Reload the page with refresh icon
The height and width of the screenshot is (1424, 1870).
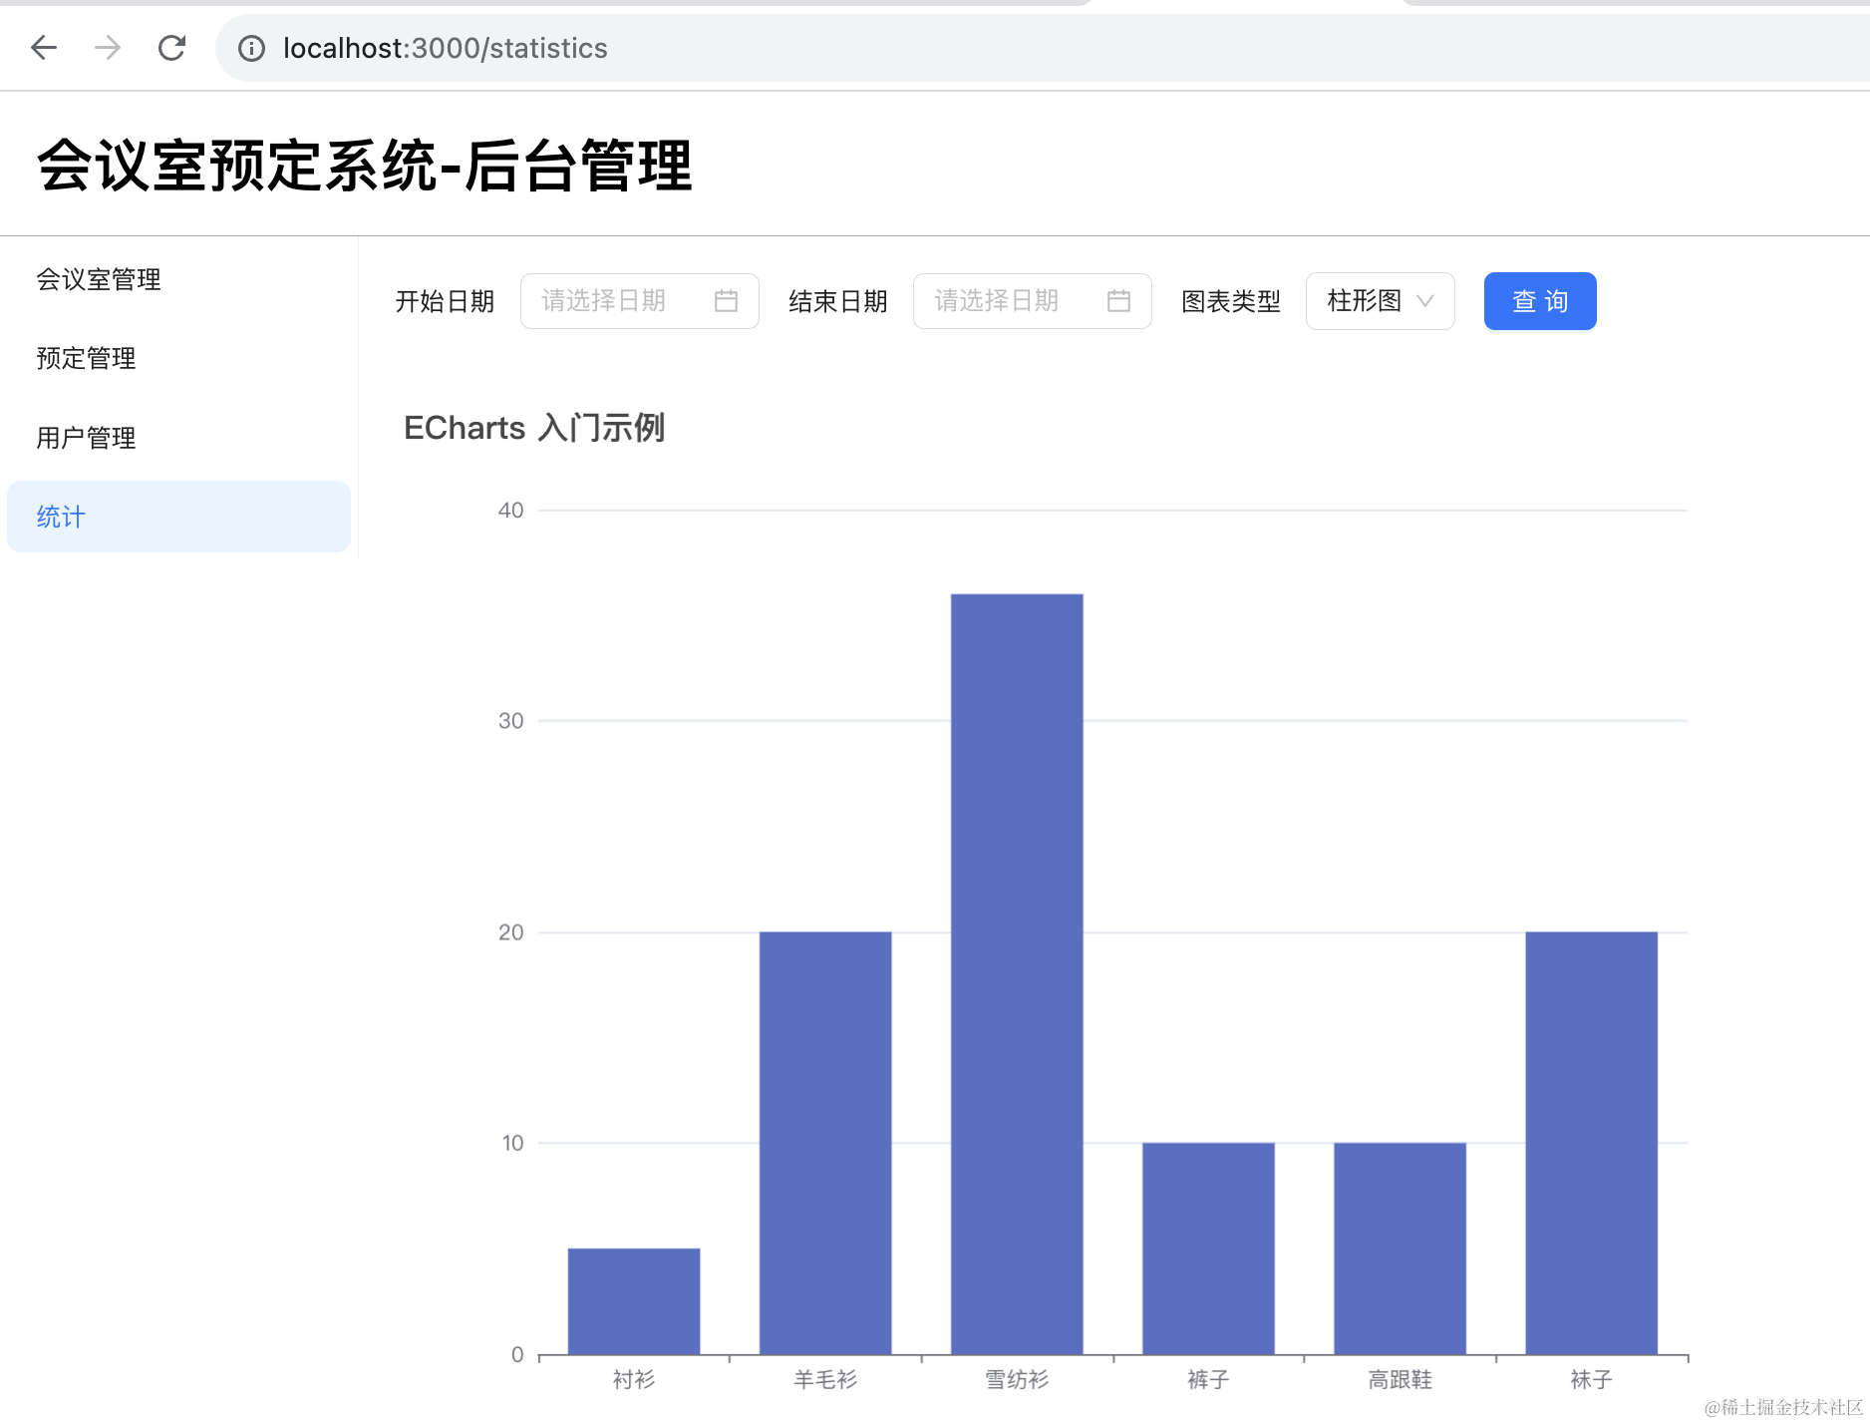coord(171,48)
